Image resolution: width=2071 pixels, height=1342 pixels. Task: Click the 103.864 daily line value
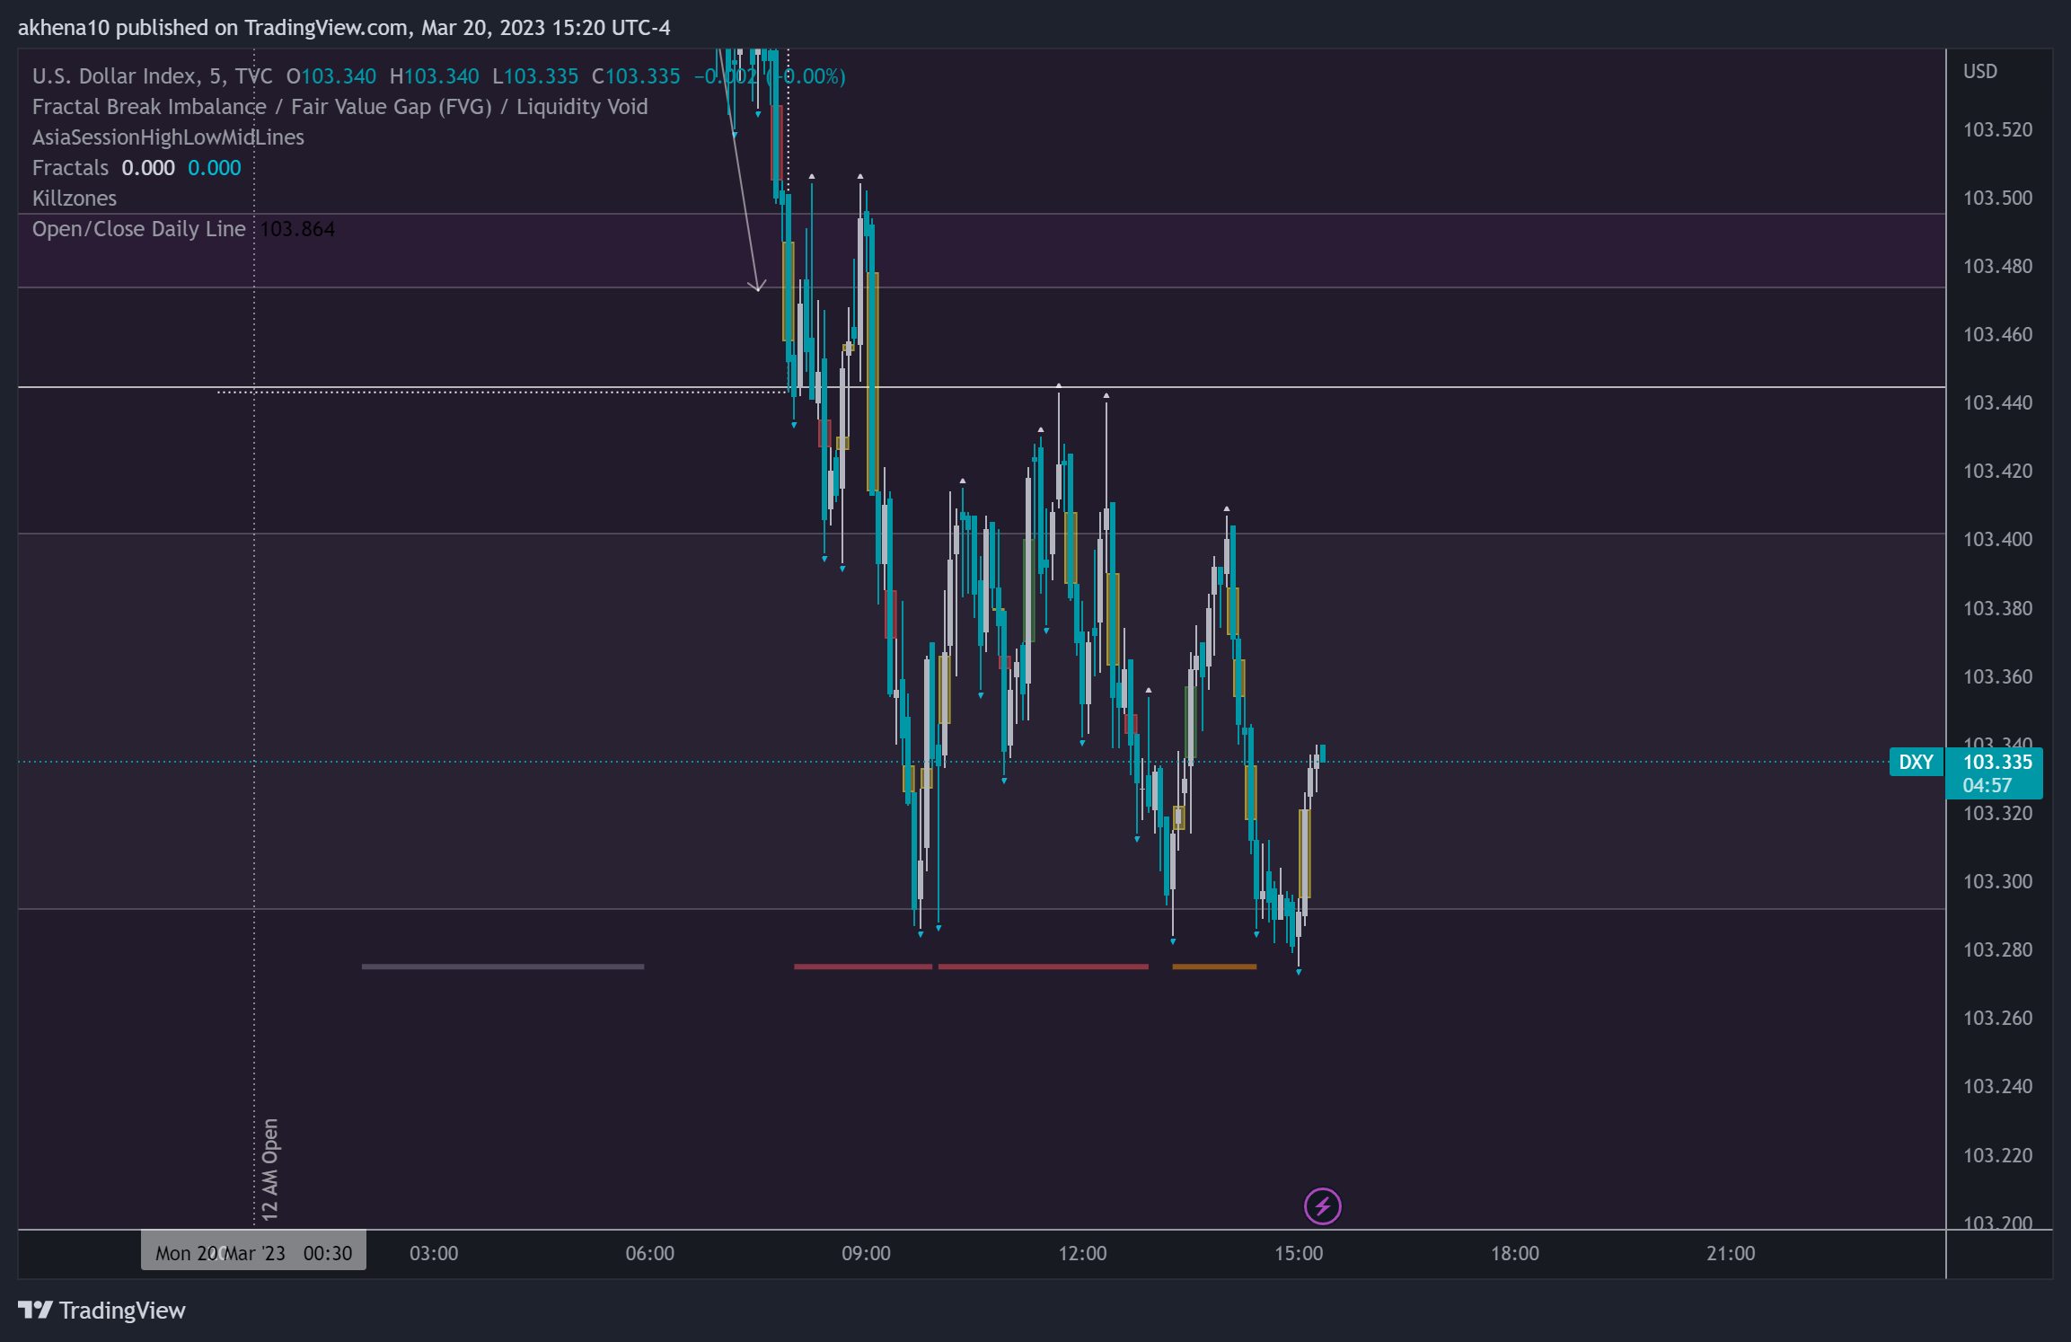tap(297, 229)
